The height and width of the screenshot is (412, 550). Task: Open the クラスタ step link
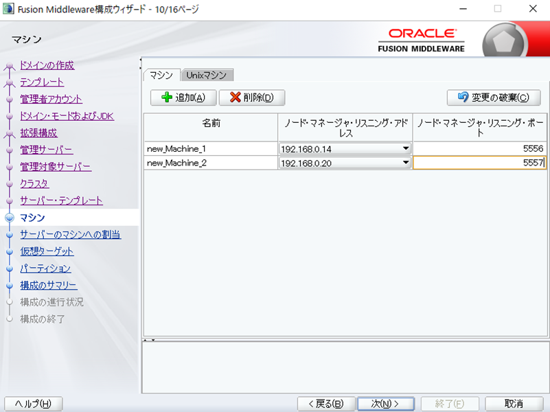point(34,183)
